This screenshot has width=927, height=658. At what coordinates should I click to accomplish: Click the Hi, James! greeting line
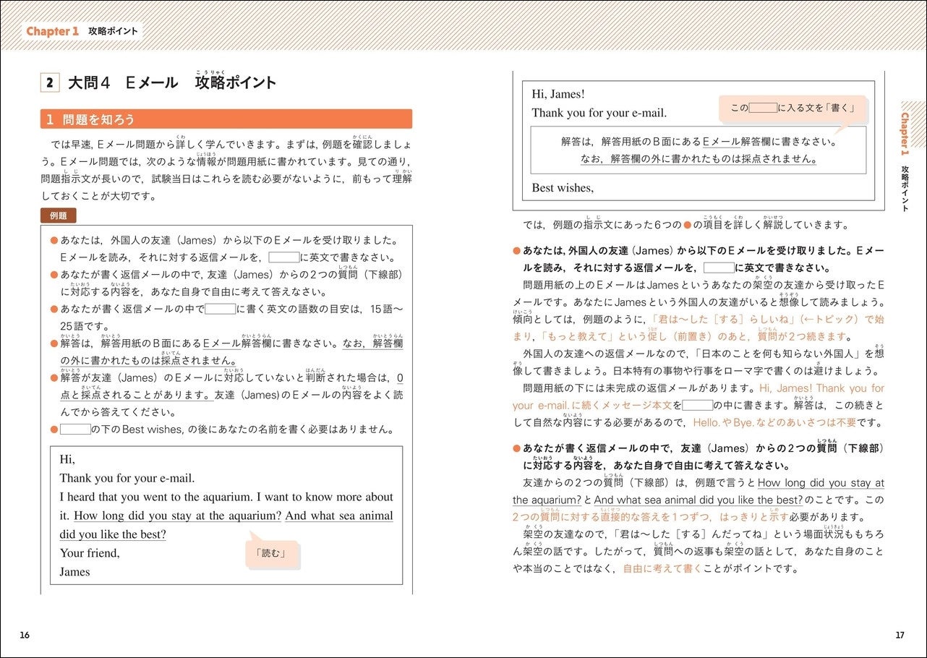coord(558,94)
